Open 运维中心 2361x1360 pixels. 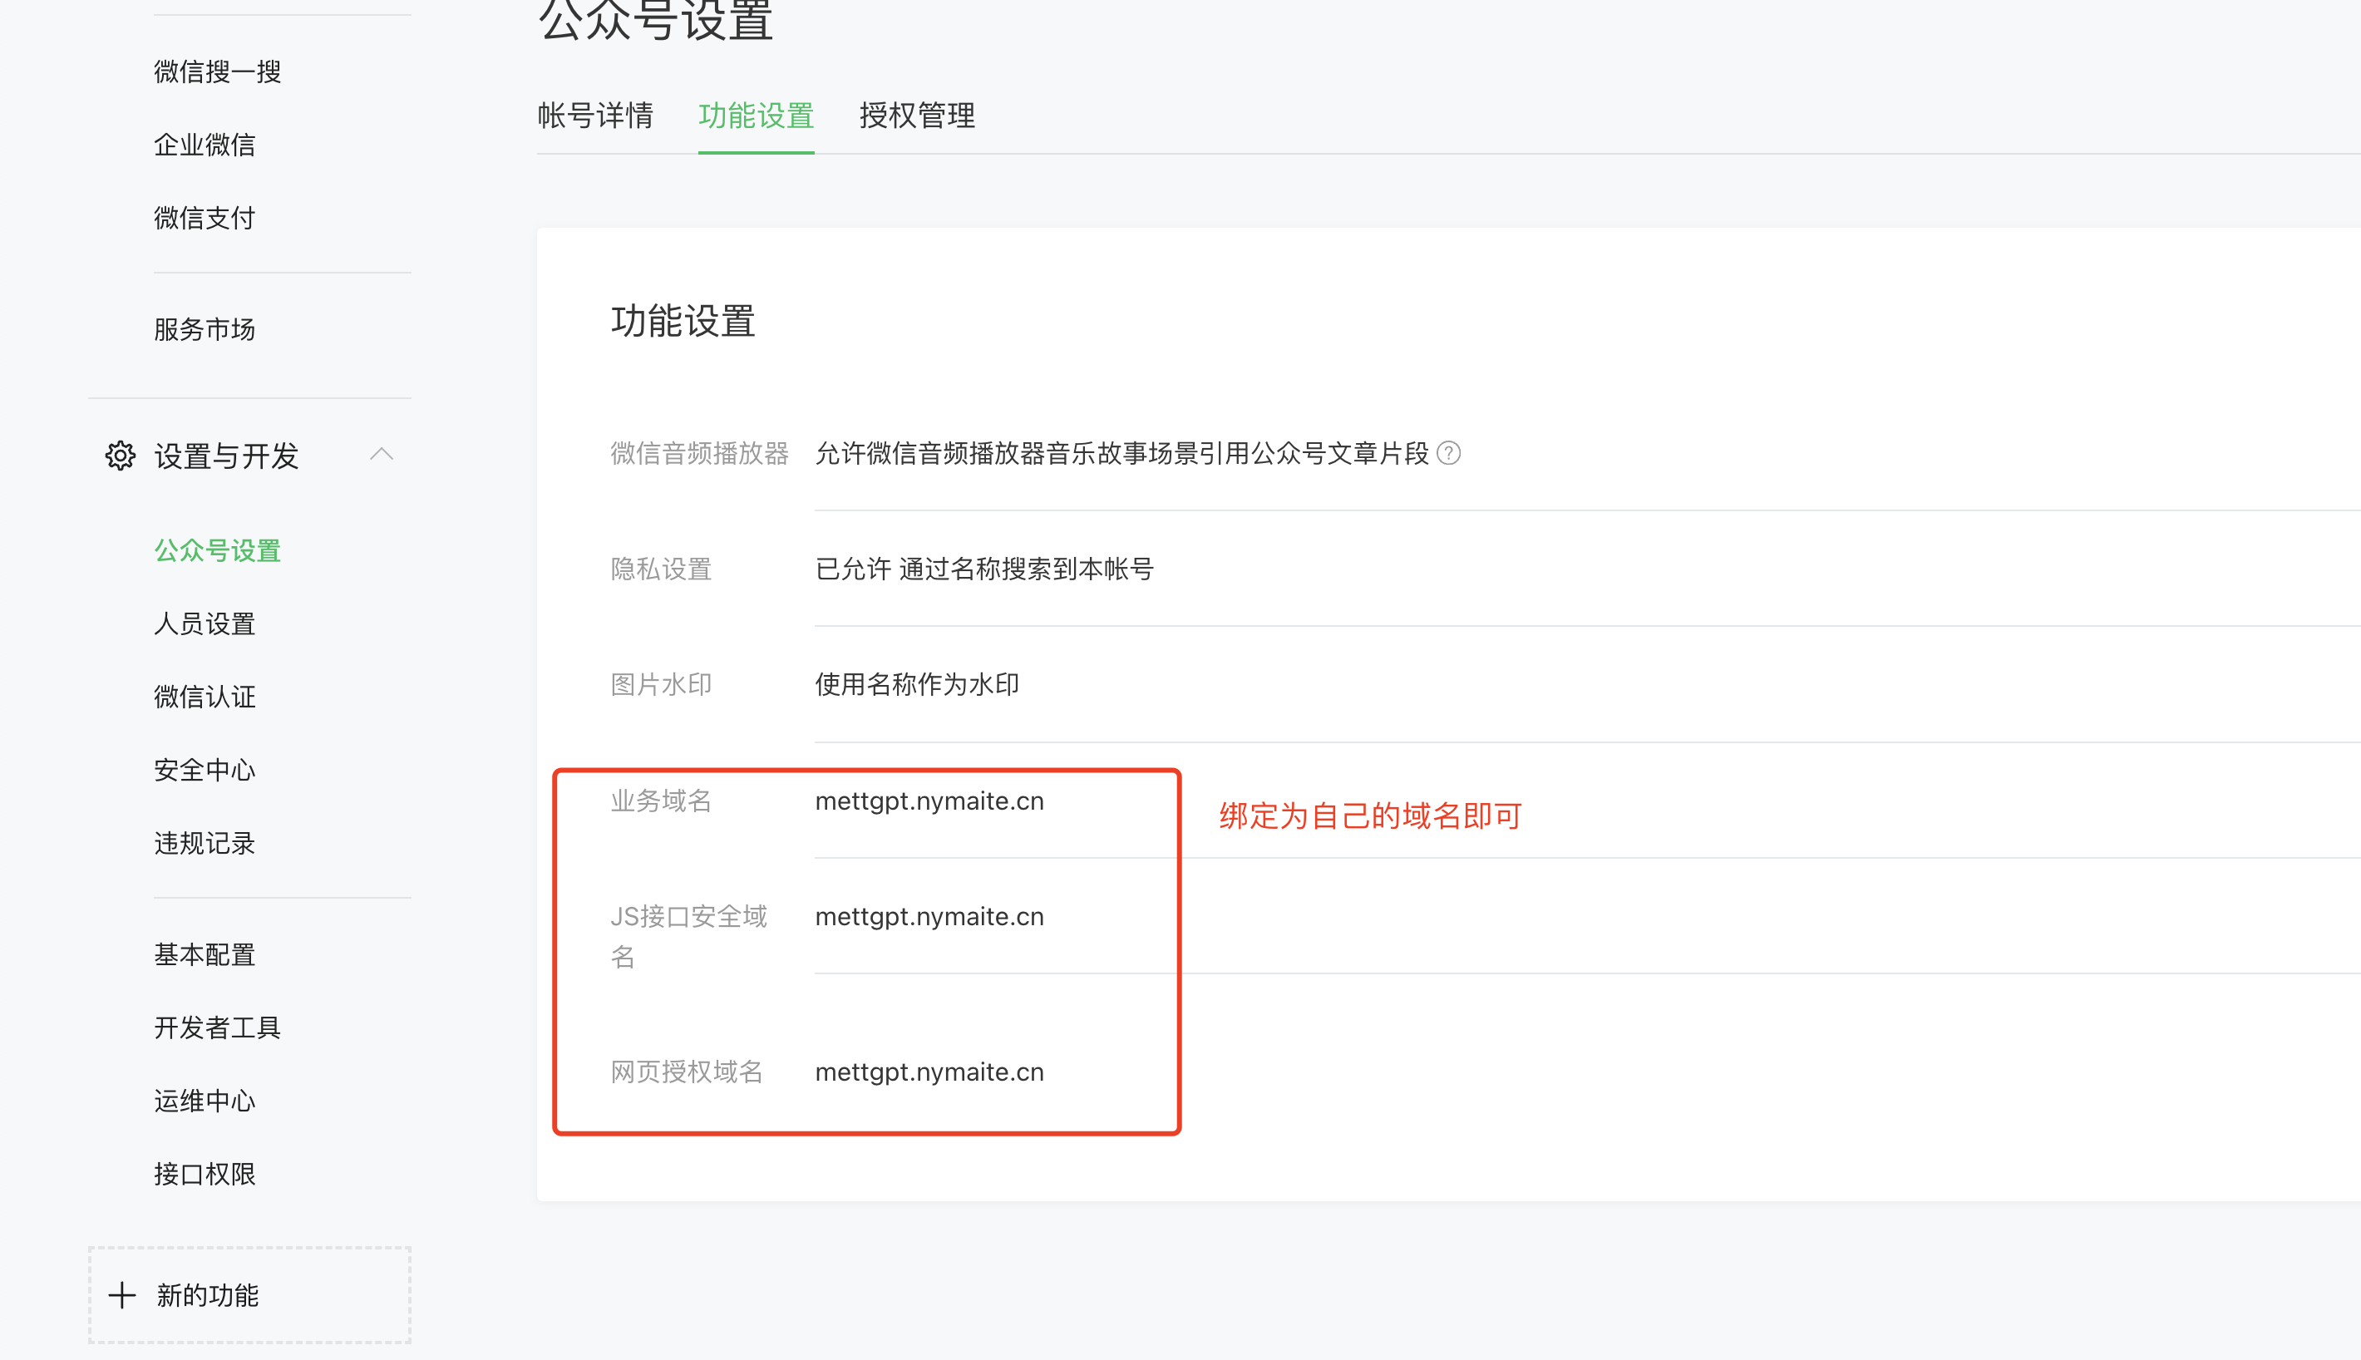pos(204,1101)
